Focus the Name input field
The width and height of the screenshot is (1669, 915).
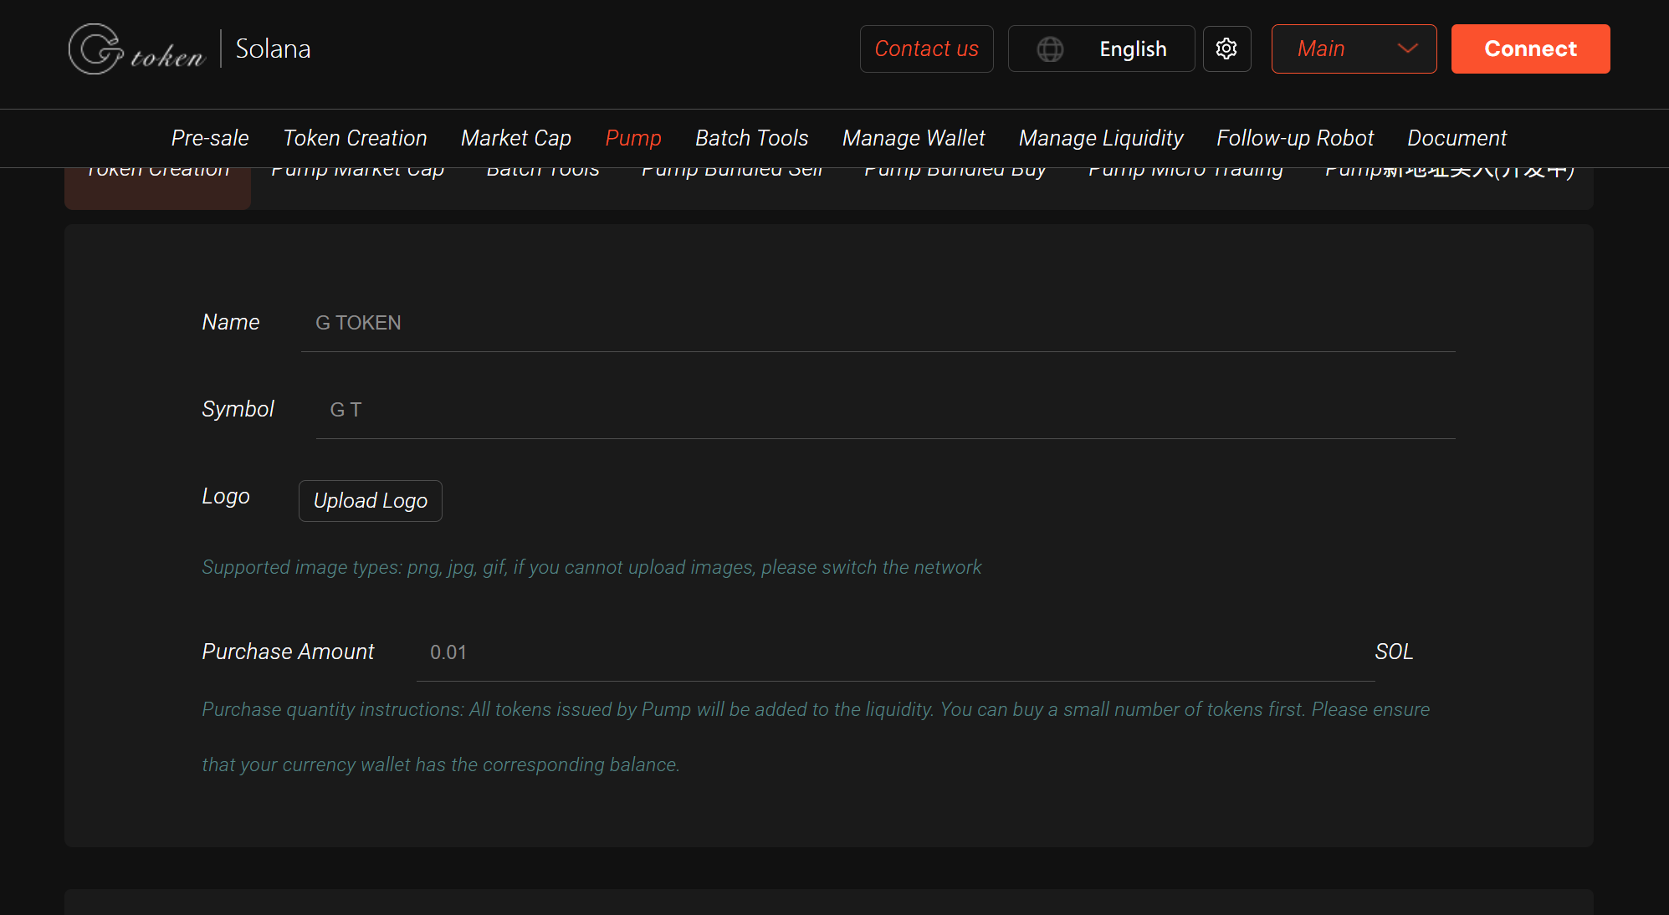click(x=878, y=323)
